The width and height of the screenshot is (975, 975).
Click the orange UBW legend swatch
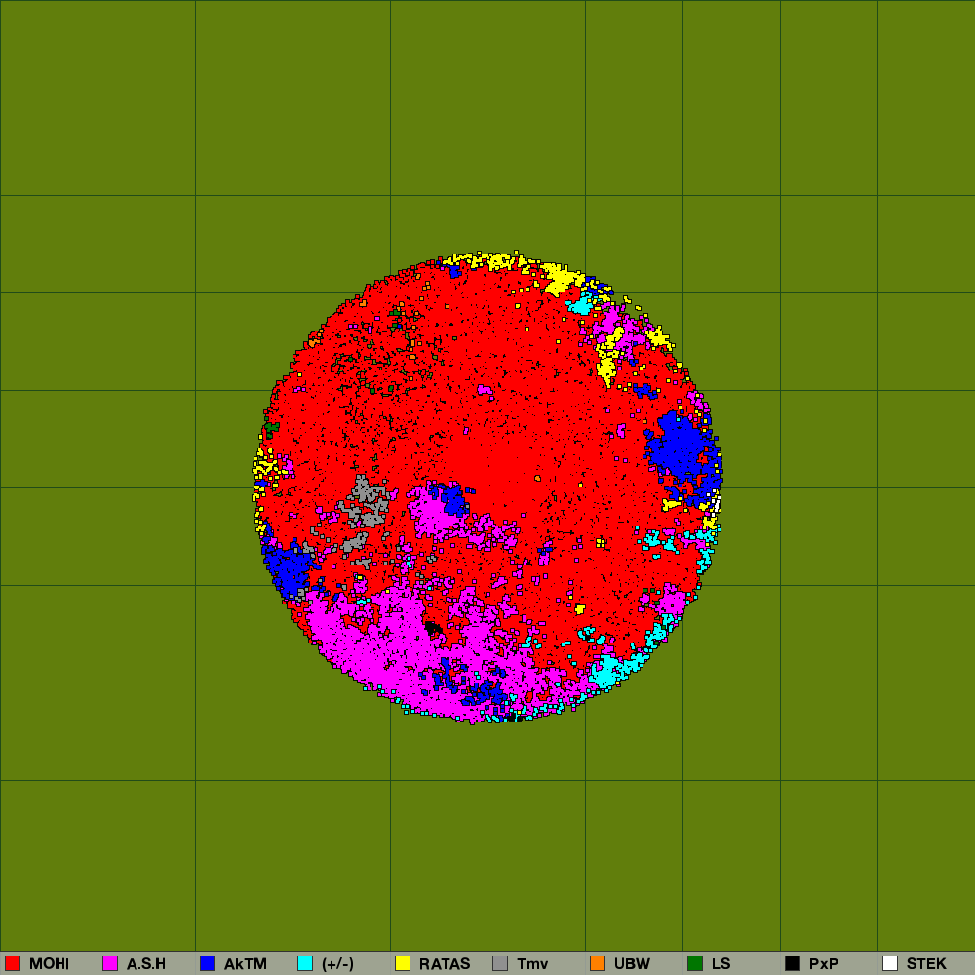point(598,963)
